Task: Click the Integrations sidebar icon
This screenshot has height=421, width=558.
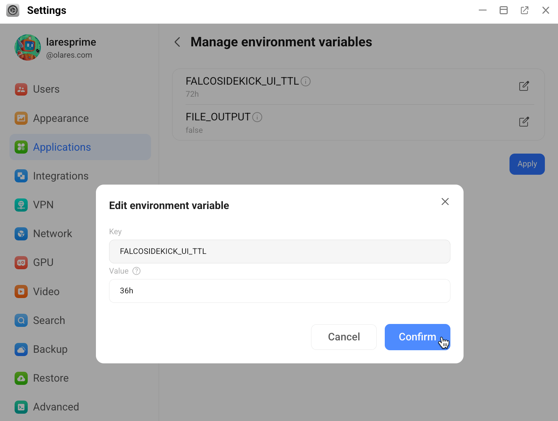Action: [21, 176]
